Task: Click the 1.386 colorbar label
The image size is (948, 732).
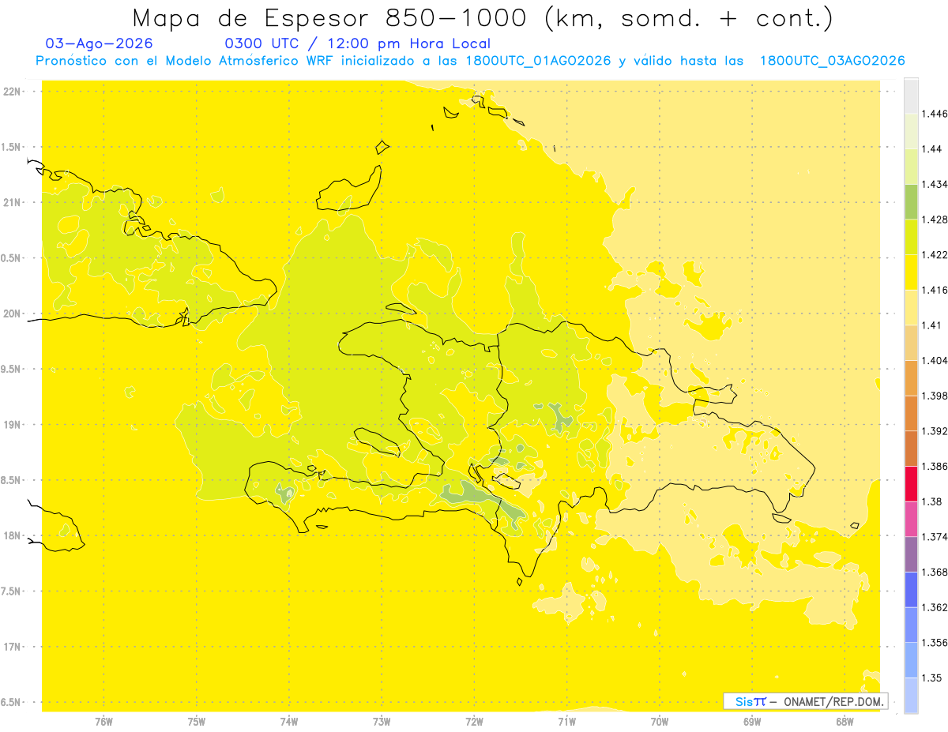Action: point(935,466)
